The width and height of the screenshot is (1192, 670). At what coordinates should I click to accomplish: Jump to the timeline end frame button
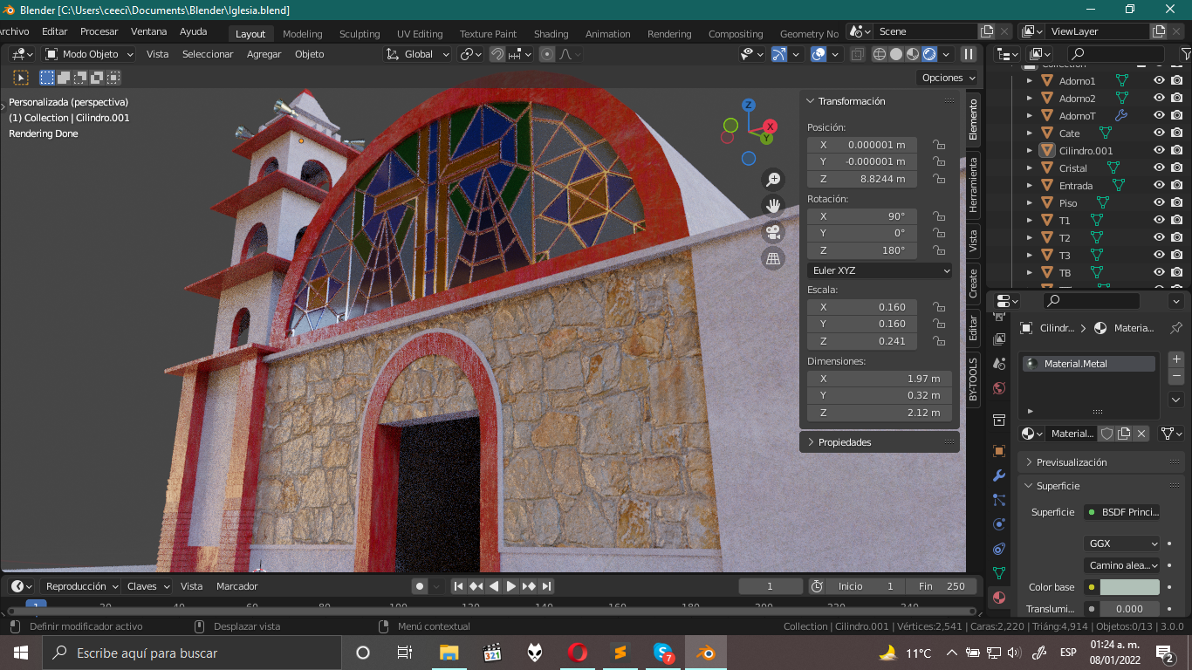pyautogui.click(x=546, y=586)
